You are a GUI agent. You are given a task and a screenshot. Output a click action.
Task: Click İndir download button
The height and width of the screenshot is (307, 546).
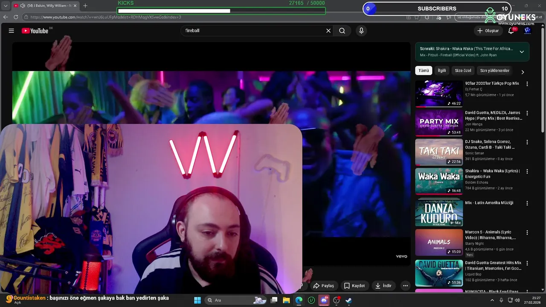point(383,286)
